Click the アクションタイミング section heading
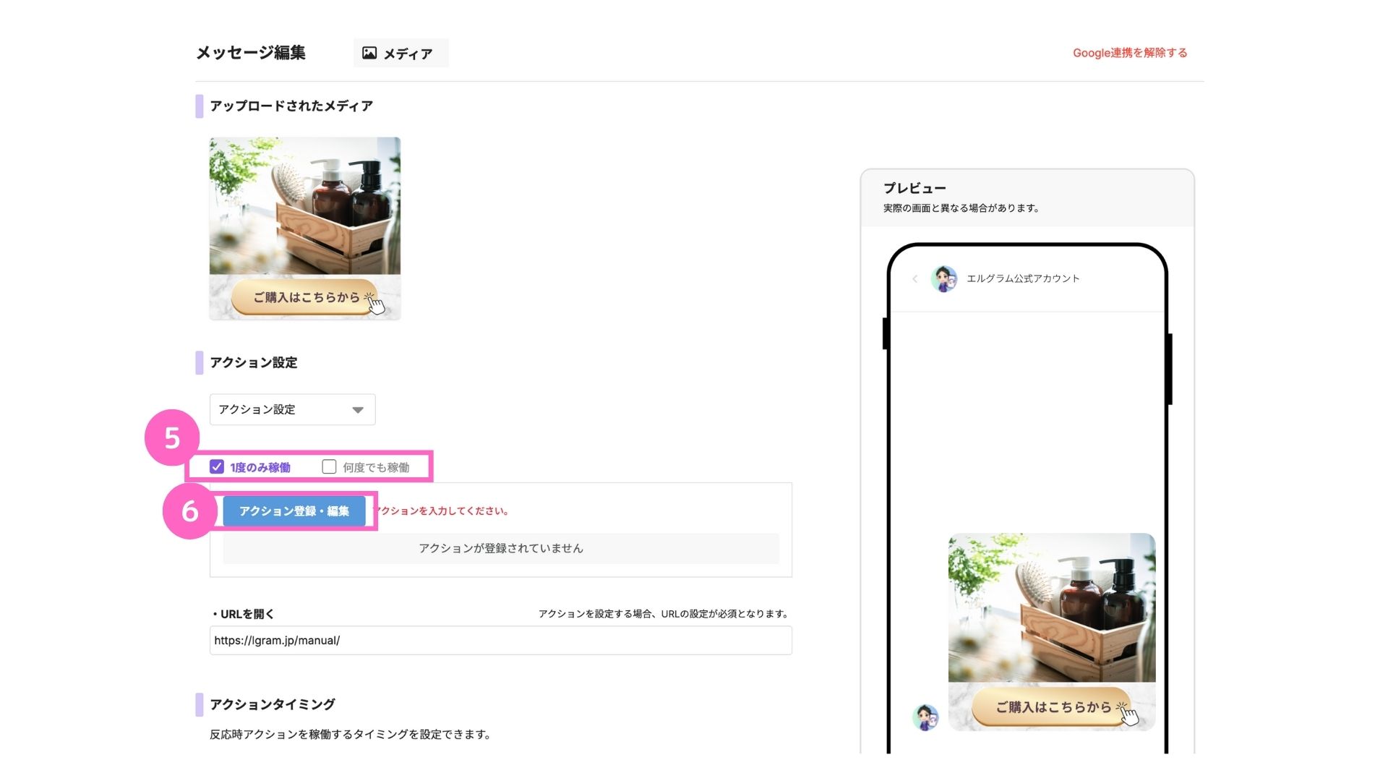The width and height of the screenshot is (1388, 781). tap(273, 704)
